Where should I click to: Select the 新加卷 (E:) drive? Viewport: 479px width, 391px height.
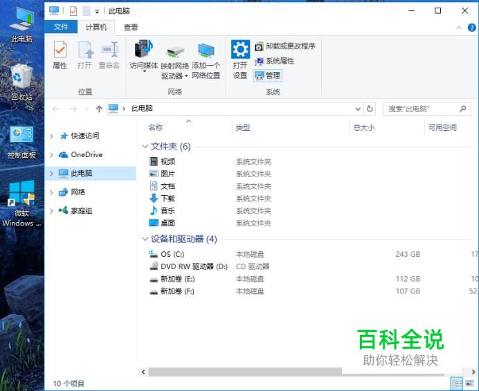(x=172, y=279)
